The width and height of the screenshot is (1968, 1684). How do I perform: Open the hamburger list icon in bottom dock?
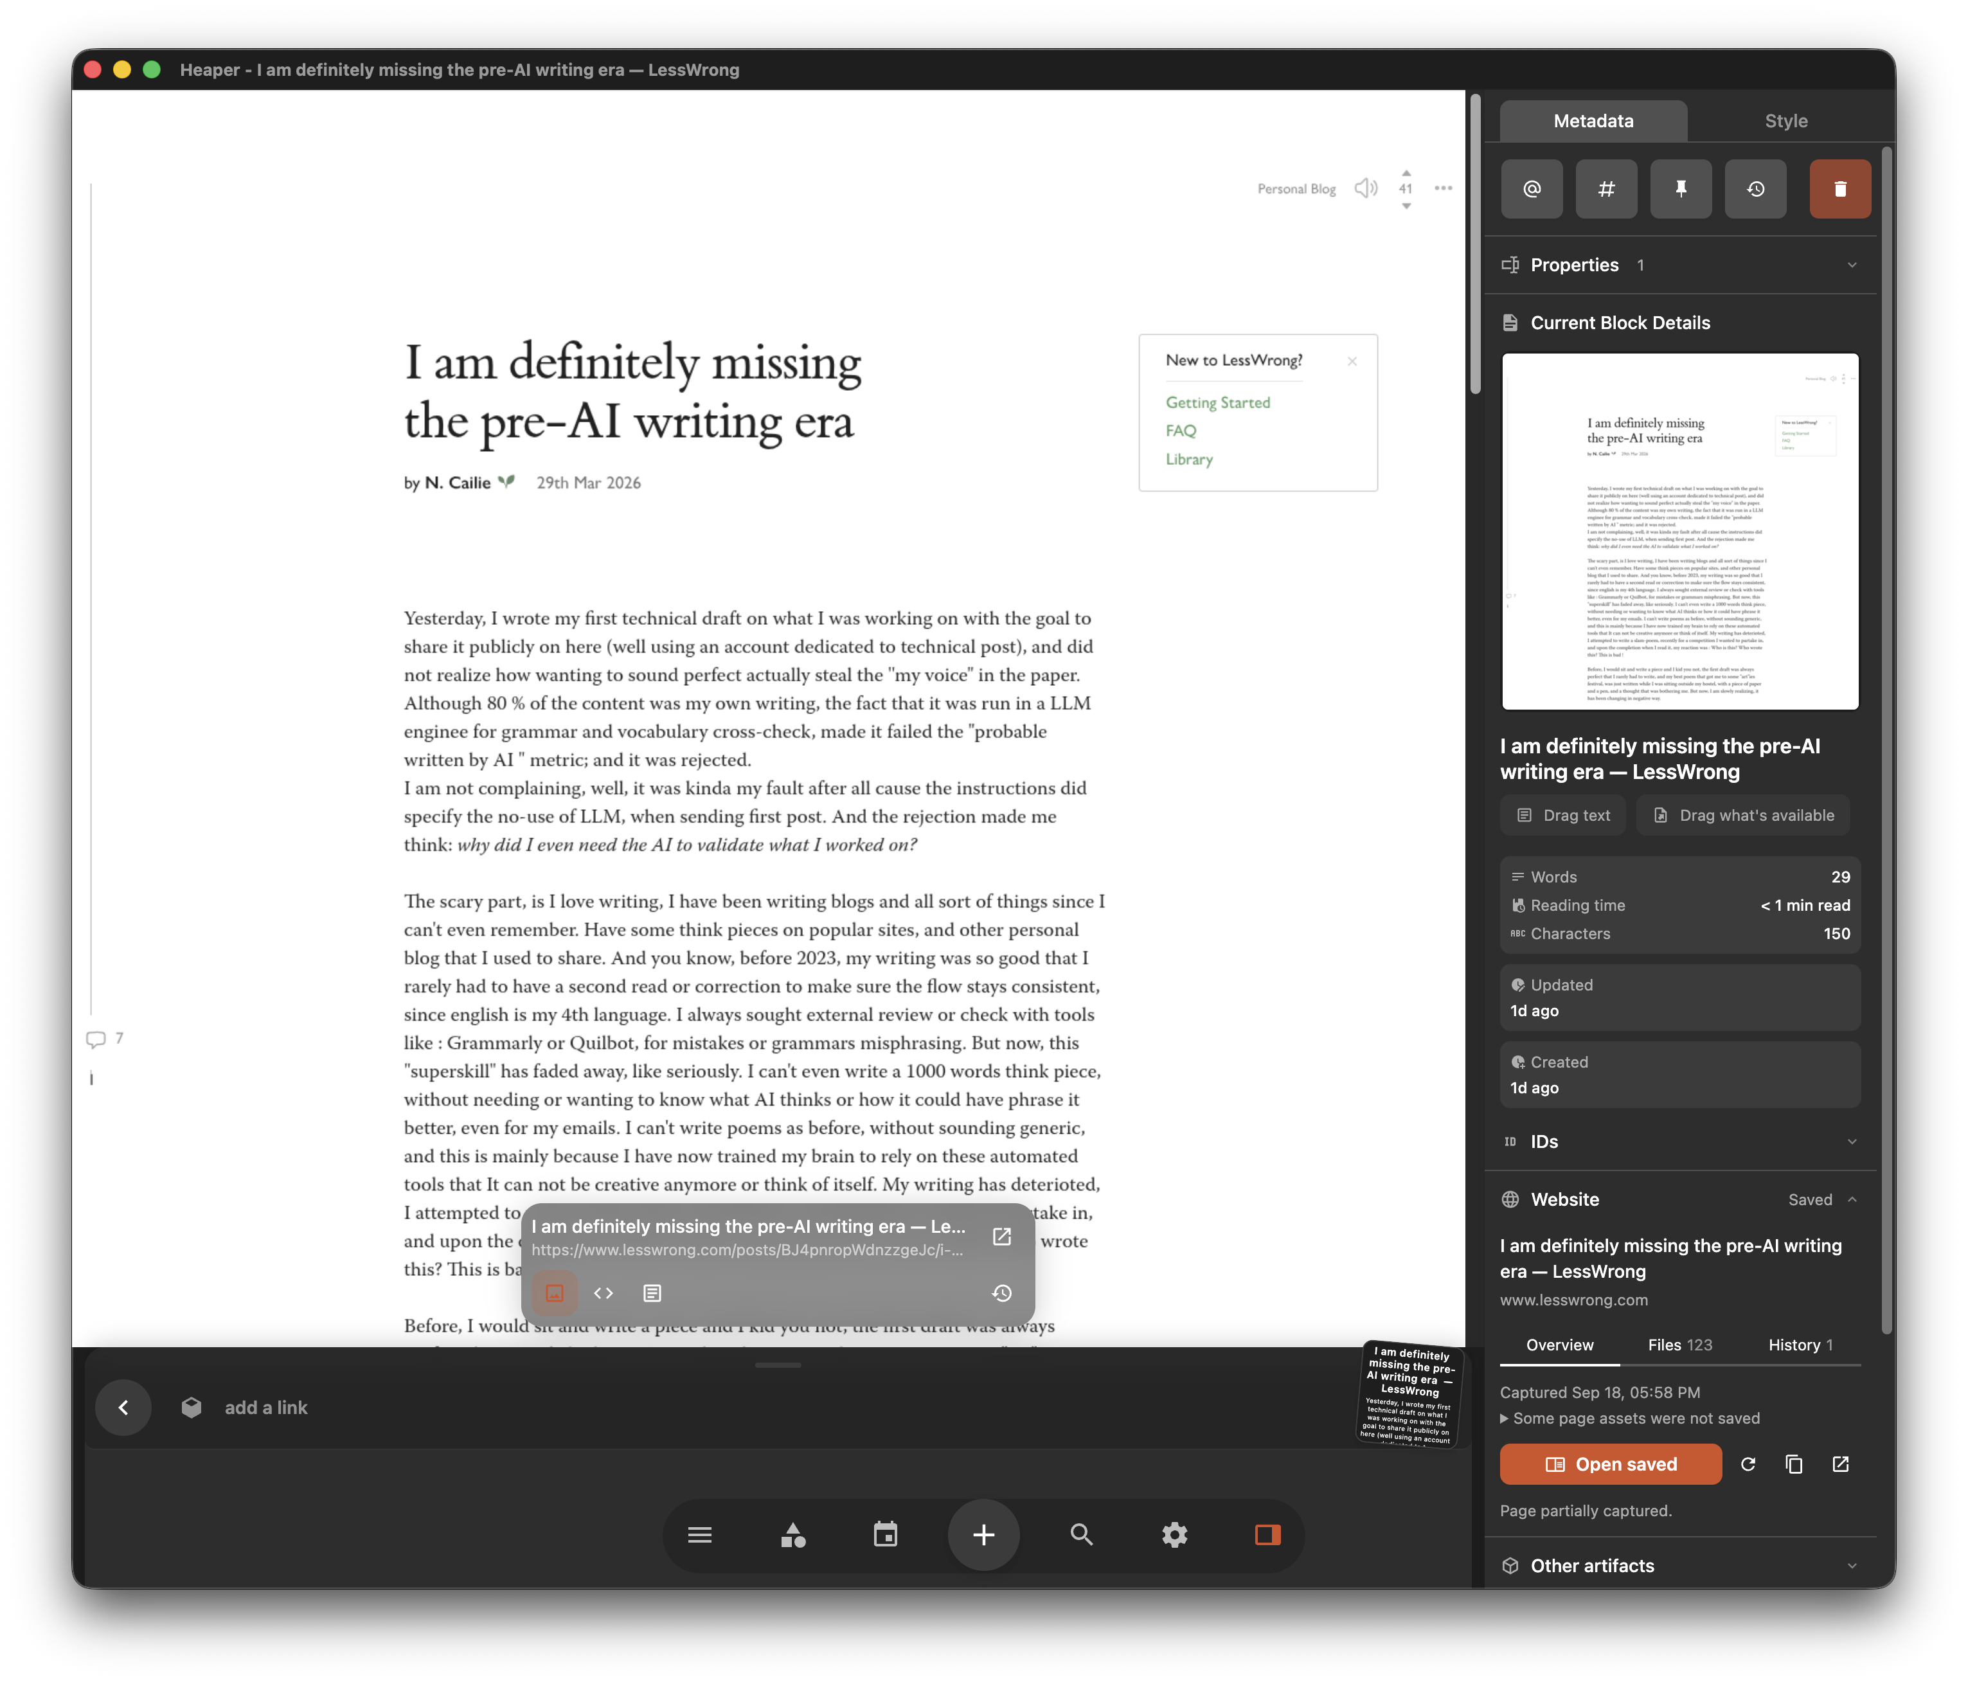[700, 1534]
